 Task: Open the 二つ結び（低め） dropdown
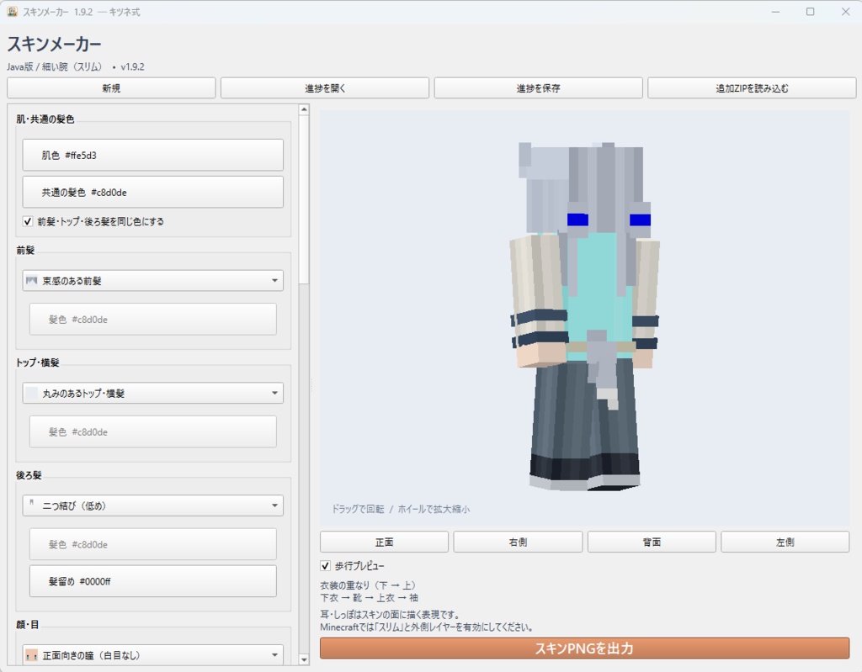tap(153, 505)
